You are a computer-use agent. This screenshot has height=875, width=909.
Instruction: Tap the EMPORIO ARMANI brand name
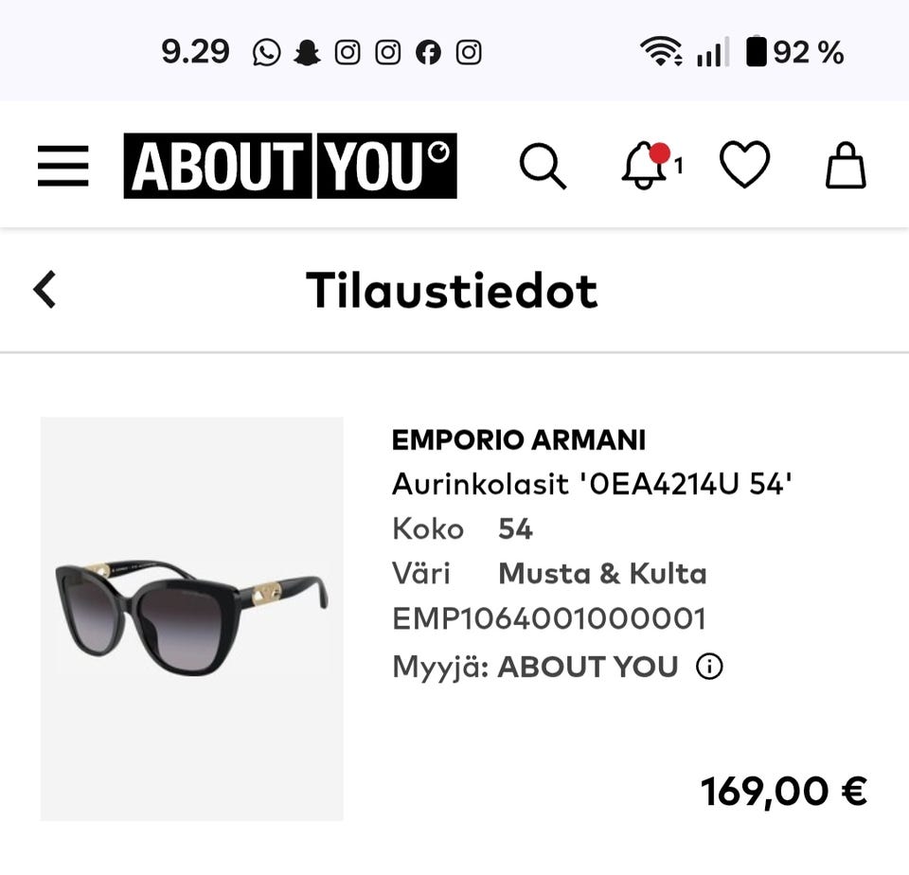[518, 440]
